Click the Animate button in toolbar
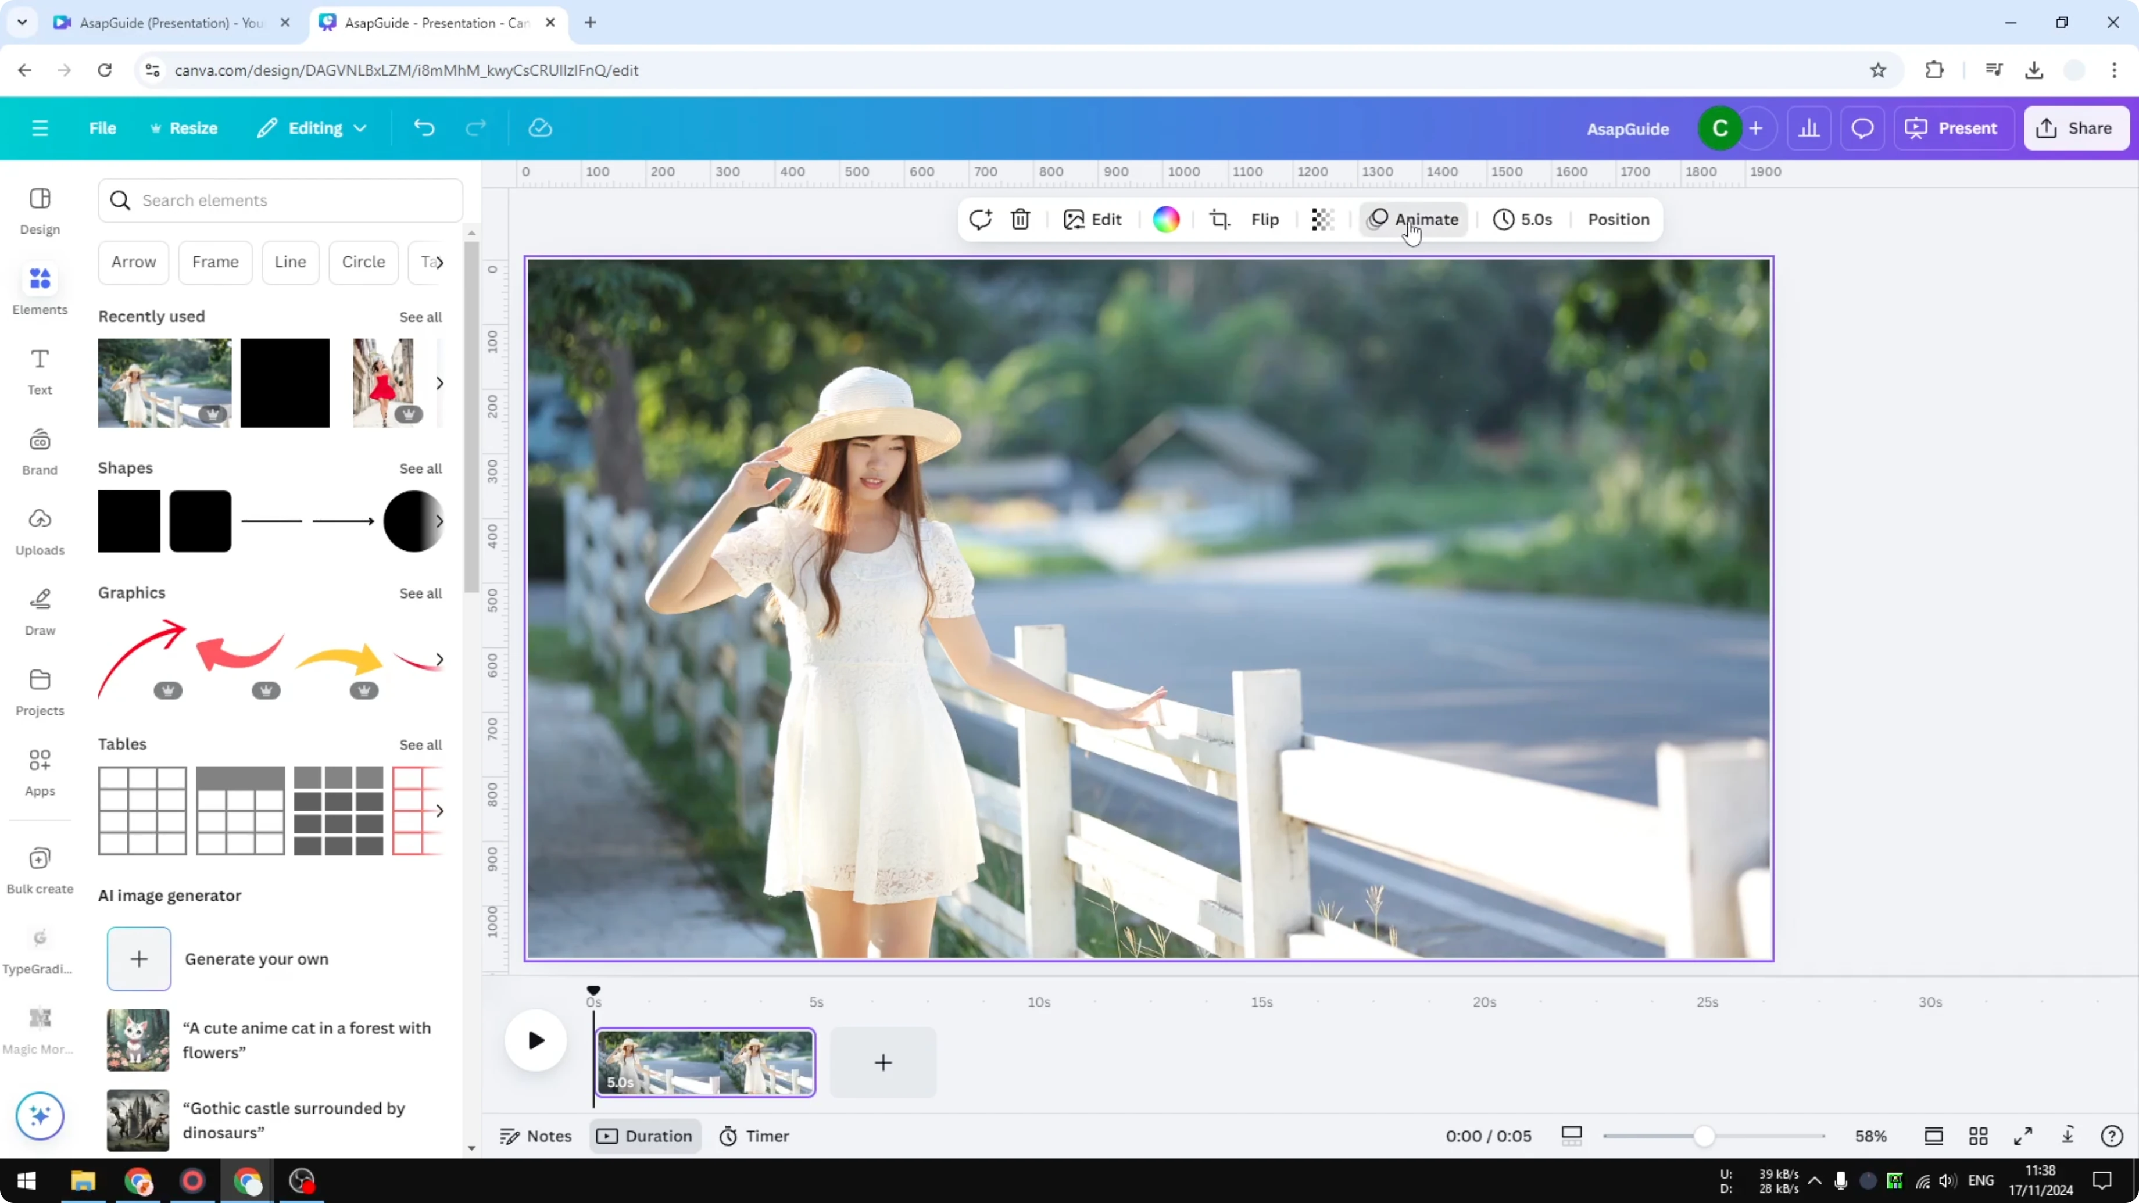 point(1415,219)
